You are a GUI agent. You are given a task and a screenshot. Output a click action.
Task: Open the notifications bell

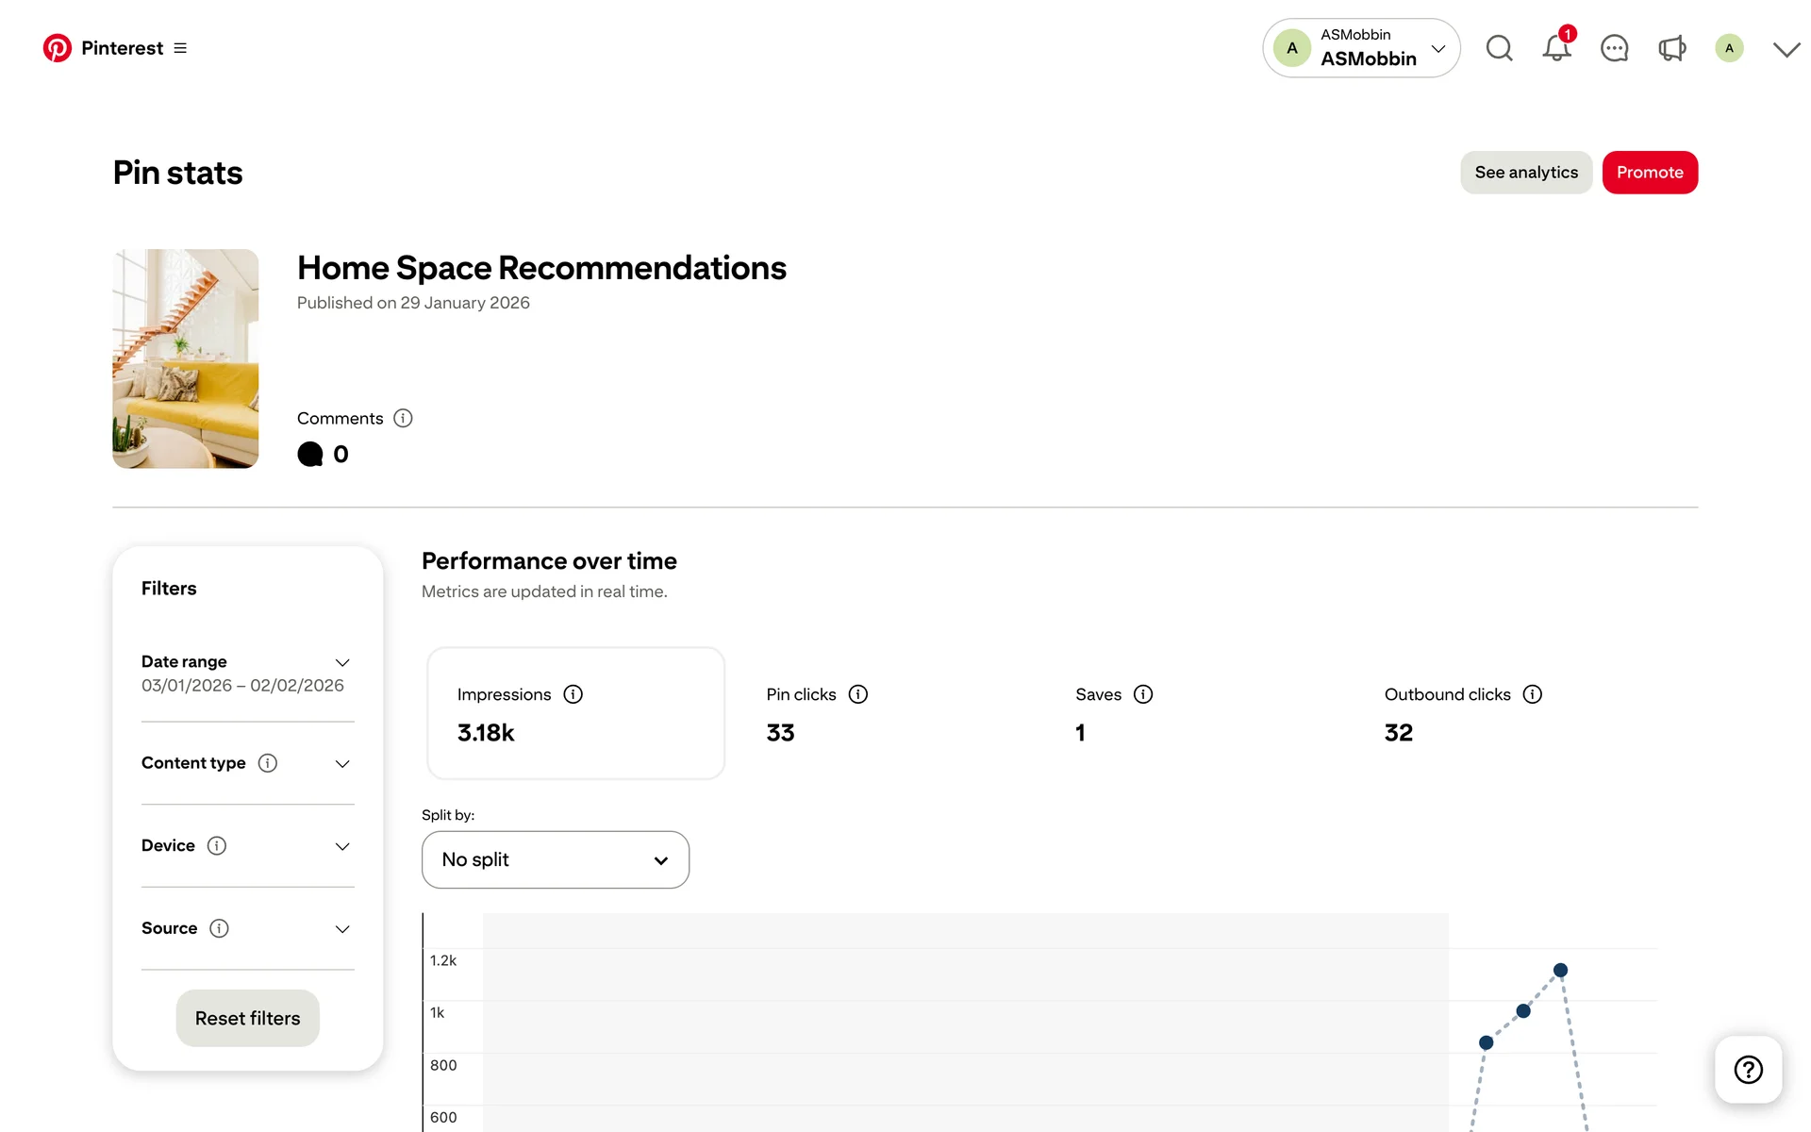click(x=1556, y=48)
